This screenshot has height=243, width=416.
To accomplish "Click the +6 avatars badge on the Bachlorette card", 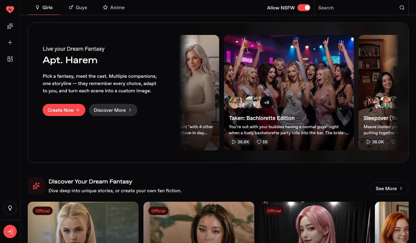I will point(266,102).
